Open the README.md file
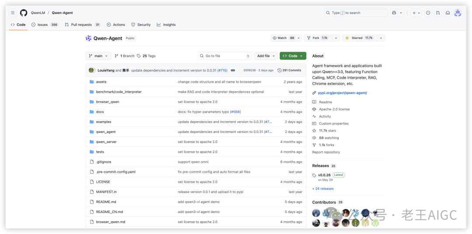The image size is (472, 234). tap(106, 202)
